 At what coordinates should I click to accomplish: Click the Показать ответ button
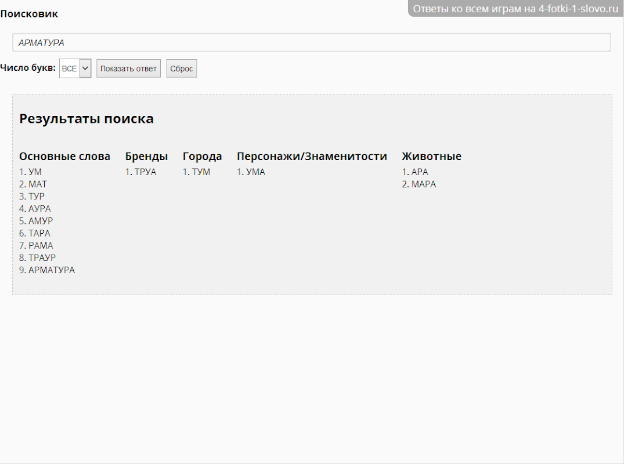click(x=128, y=68)
